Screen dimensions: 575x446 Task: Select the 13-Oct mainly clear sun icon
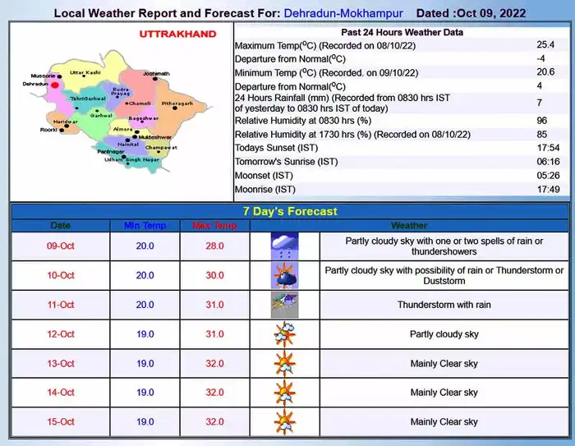(x=284, y=364)
